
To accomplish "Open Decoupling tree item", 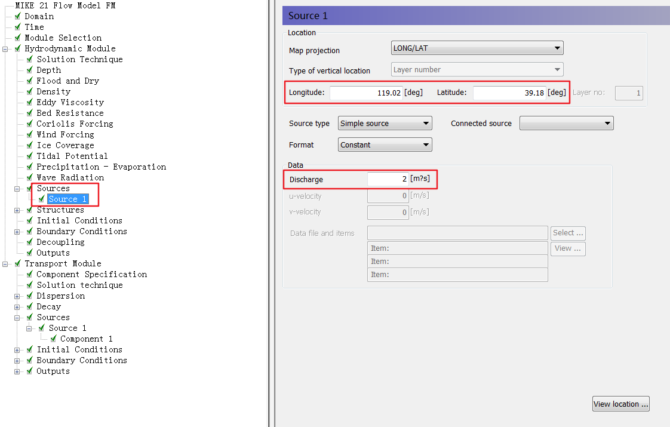I will [x=60, y=241].
